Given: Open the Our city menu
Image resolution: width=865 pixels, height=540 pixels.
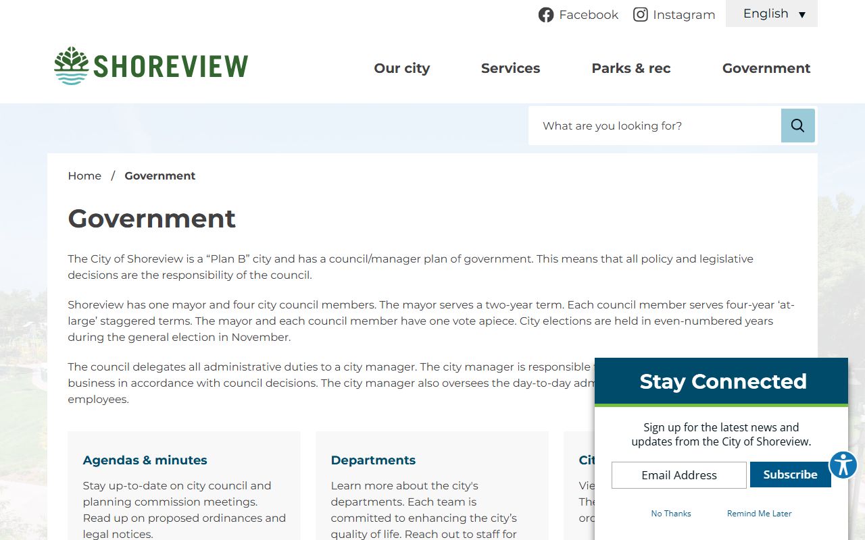Looking at the screenshot, I should tap(402, 68).
